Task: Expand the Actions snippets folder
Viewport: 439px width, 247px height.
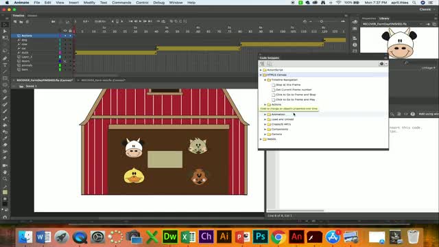Action: click(265, 104)
